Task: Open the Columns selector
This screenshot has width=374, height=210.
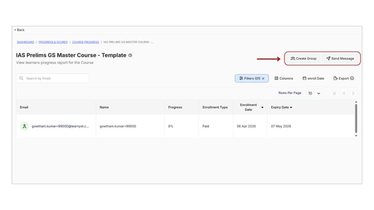Action: pyautogui.click(x=284, y=78)
